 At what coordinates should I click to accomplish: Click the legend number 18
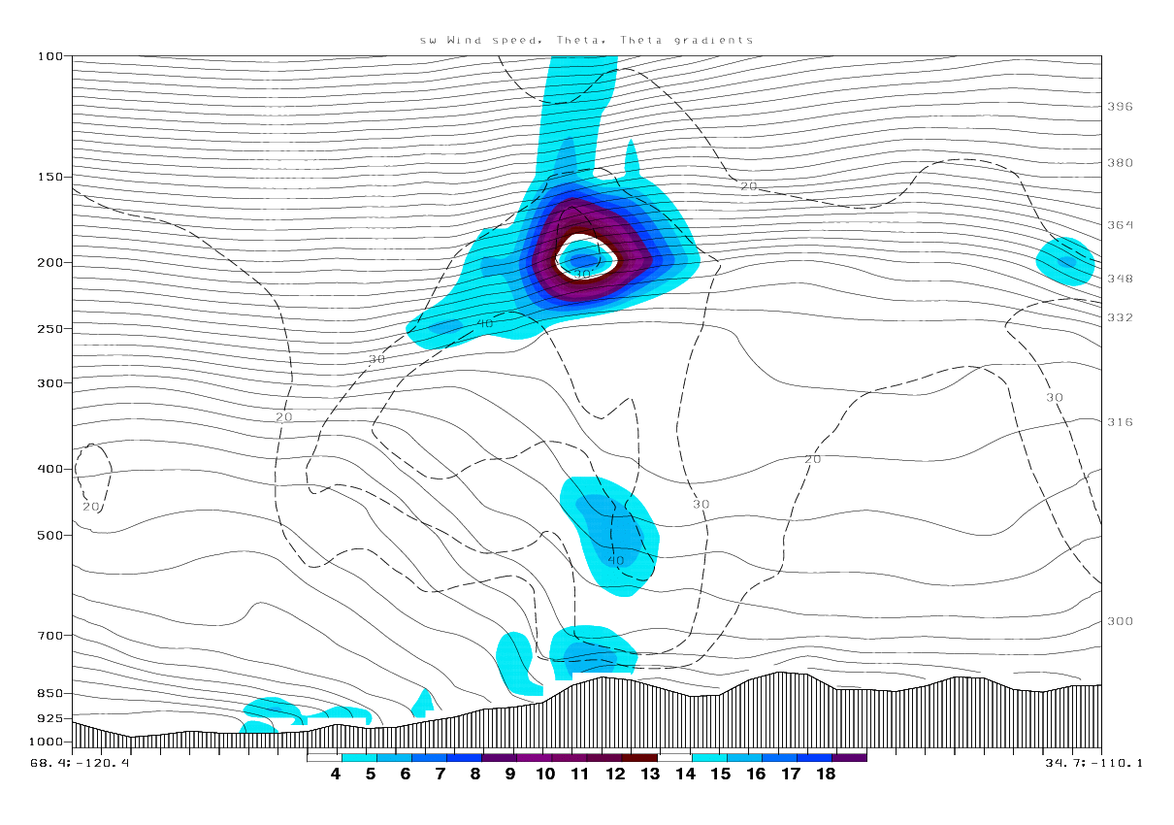[x=826, y=775]
